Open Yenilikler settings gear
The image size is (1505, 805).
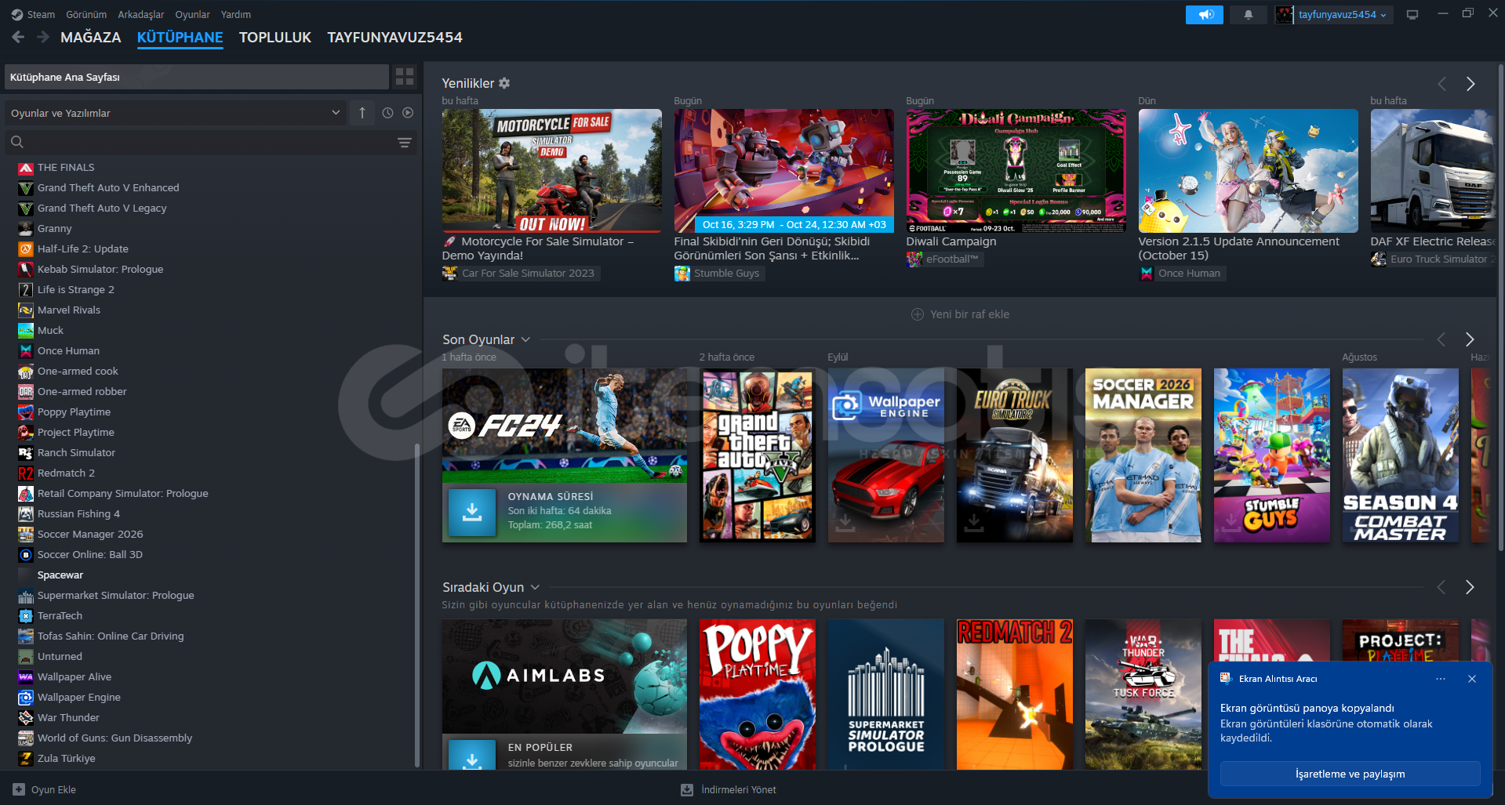pyautogui.click(x=504, y=83)
